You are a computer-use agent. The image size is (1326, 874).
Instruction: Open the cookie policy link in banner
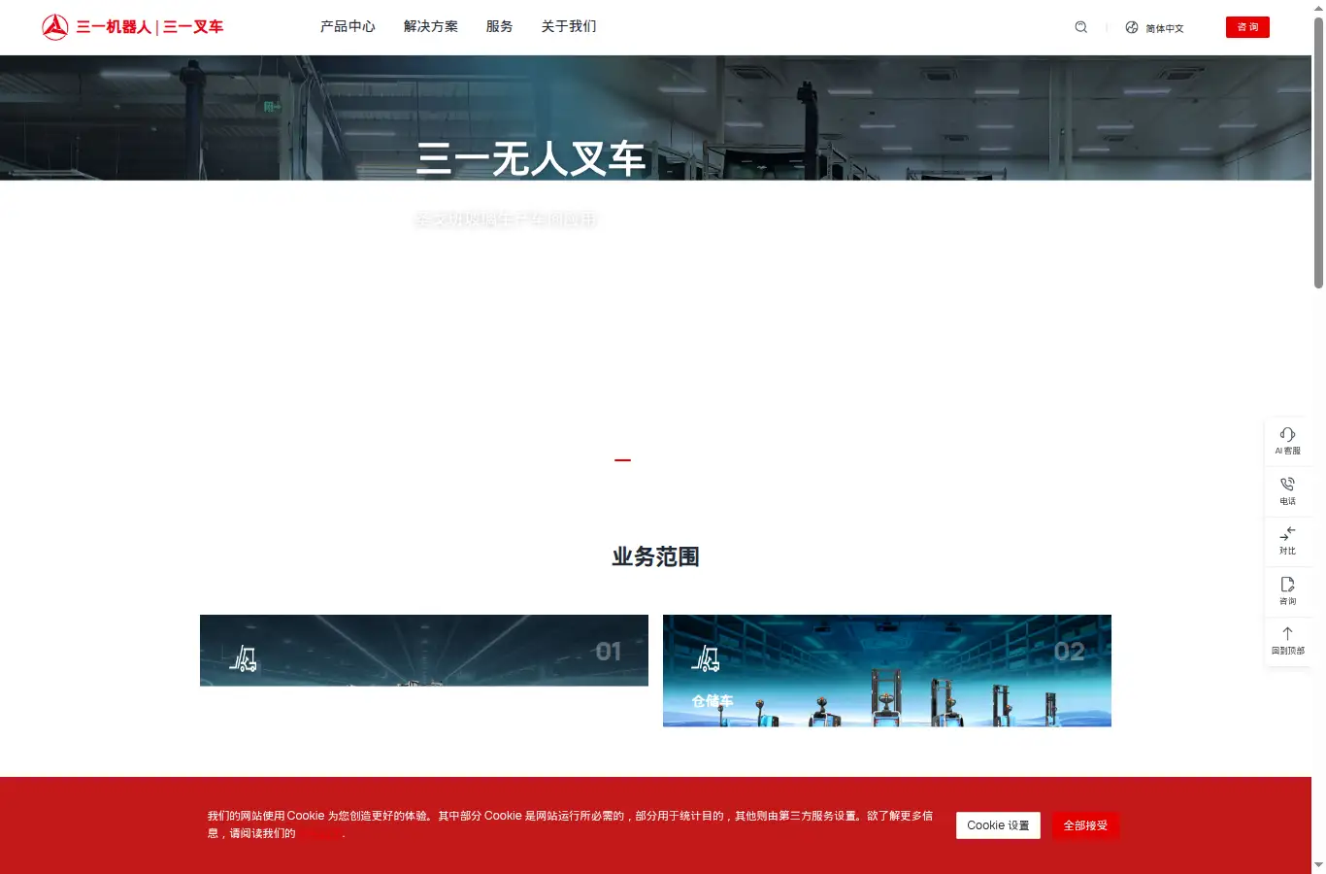[320, 833]
